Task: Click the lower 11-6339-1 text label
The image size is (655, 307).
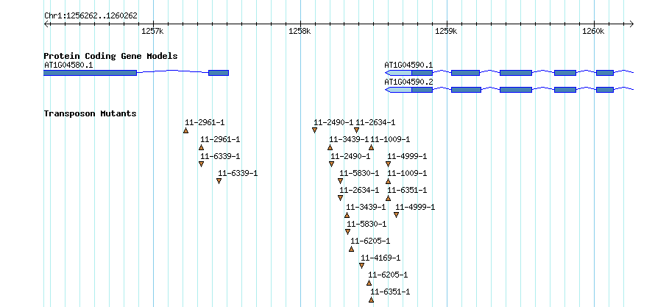Action: [238, 173]
